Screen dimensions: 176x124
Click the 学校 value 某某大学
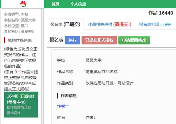click(x=93, y=60)
